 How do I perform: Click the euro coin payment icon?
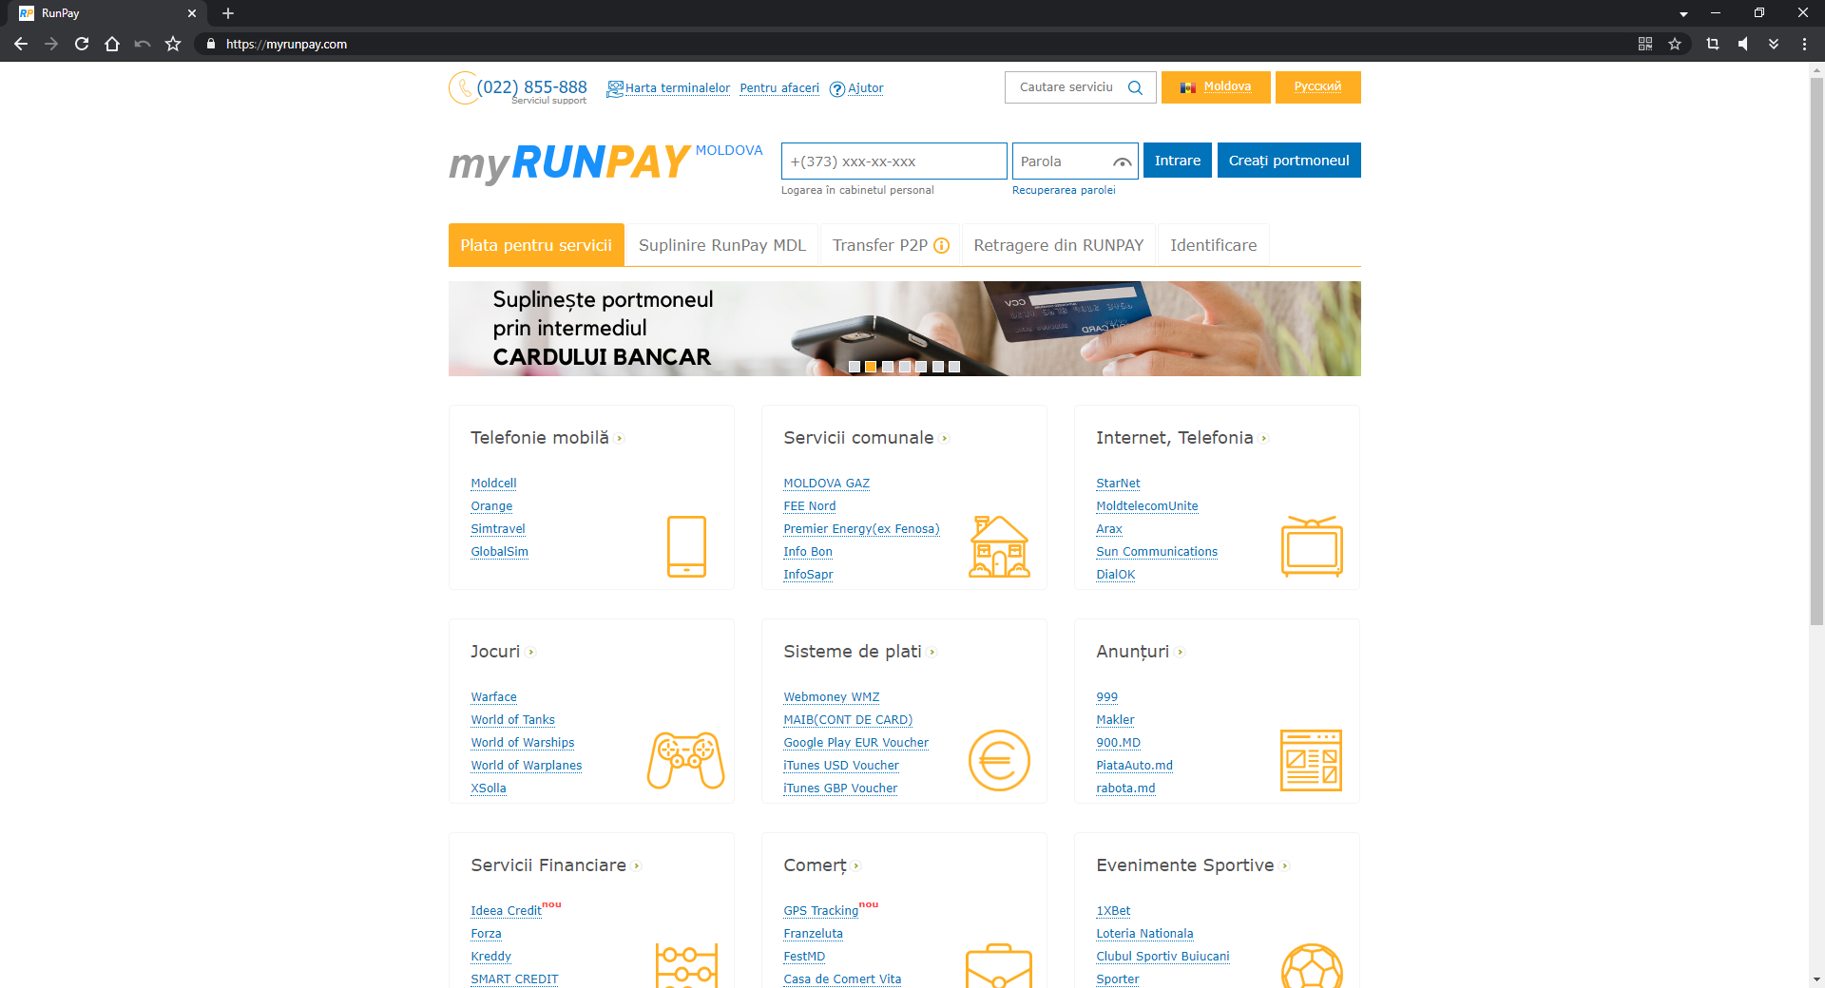click(x=999, y=760)
